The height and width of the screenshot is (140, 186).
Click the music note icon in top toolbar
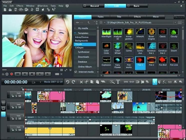32,10
